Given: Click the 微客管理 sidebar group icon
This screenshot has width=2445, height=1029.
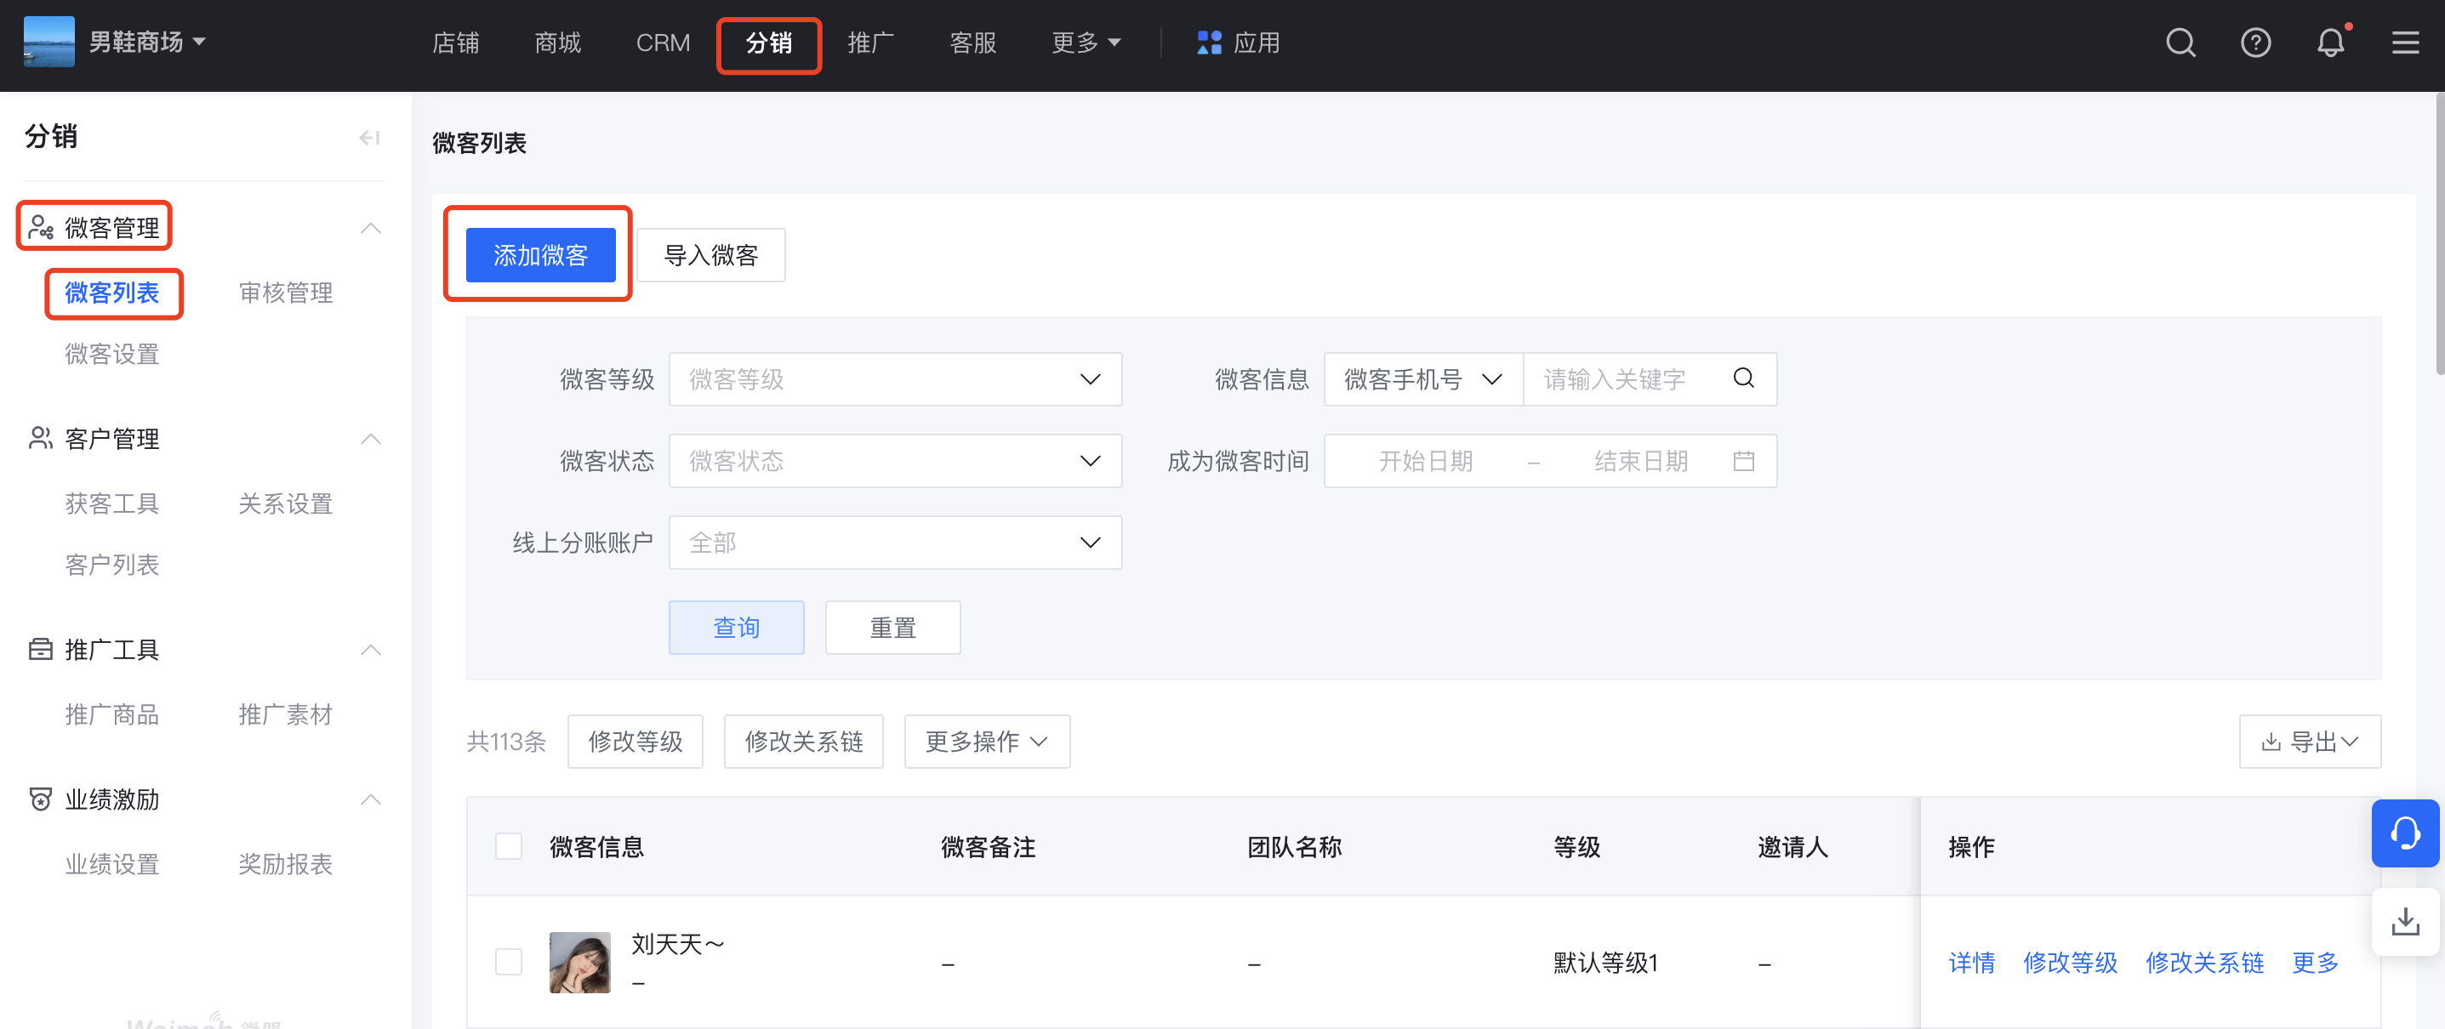Looking at the screenshot, I should tap(40, 228).
